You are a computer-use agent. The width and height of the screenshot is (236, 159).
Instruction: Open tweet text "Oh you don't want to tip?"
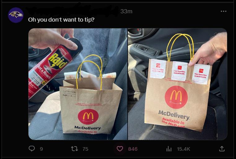[x=61, y=20]
